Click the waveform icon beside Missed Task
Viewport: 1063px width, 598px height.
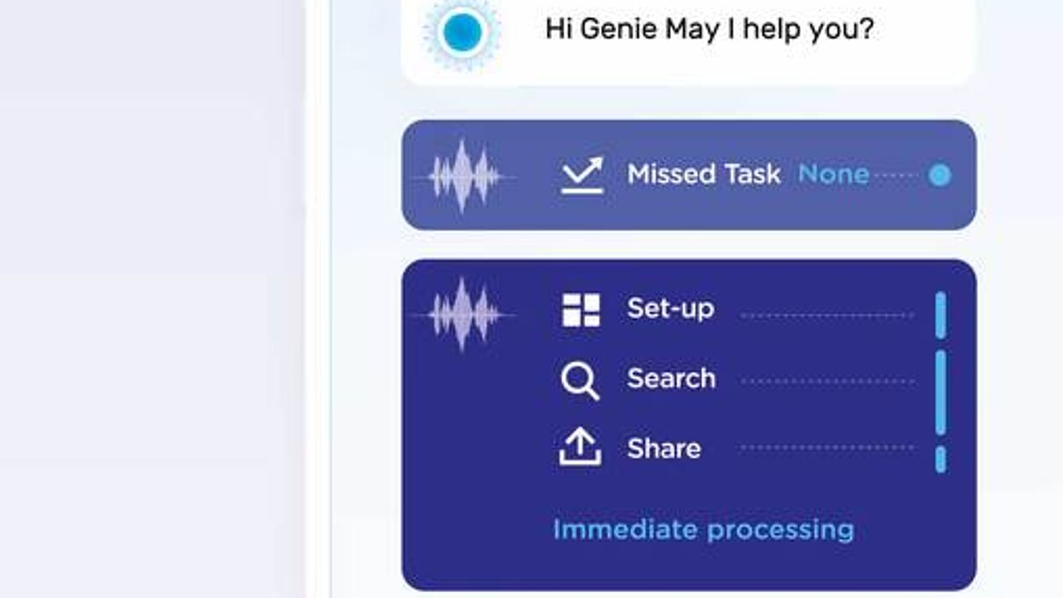(x=464, y=176)
